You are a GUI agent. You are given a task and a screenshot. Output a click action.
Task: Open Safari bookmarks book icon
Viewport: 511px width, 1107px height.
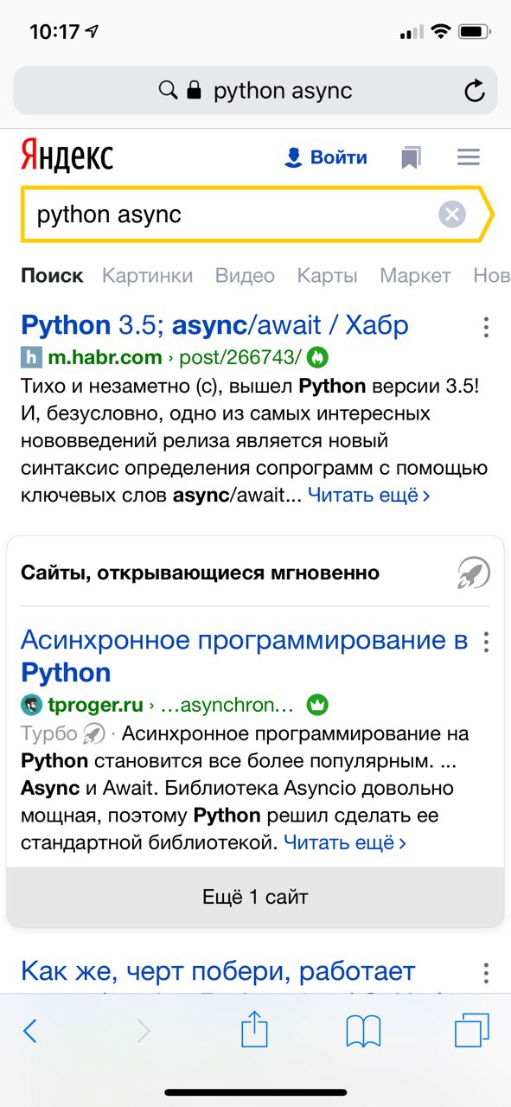[x=363, y=1031]
